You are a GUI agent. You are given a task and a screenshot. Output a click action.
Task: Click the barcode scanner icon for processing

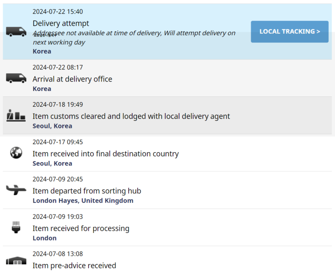(16, 227)
